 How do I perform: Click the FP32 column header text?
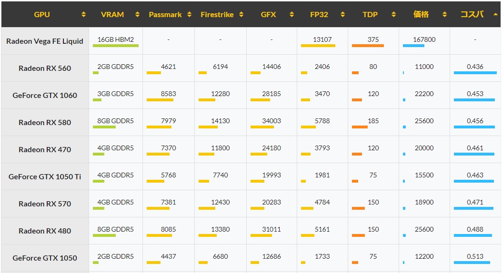coord(319,15)
